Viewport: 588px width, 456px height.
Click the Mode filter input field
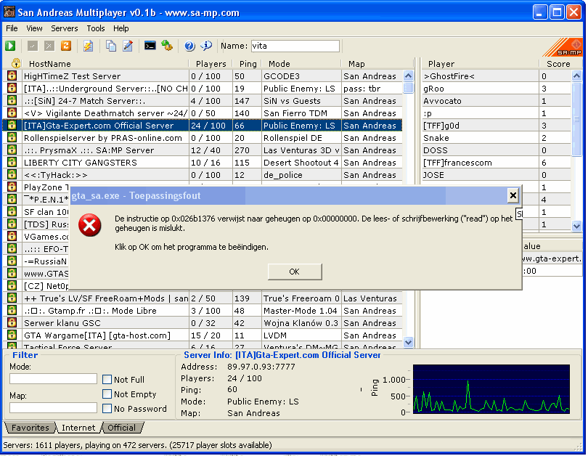53,379
